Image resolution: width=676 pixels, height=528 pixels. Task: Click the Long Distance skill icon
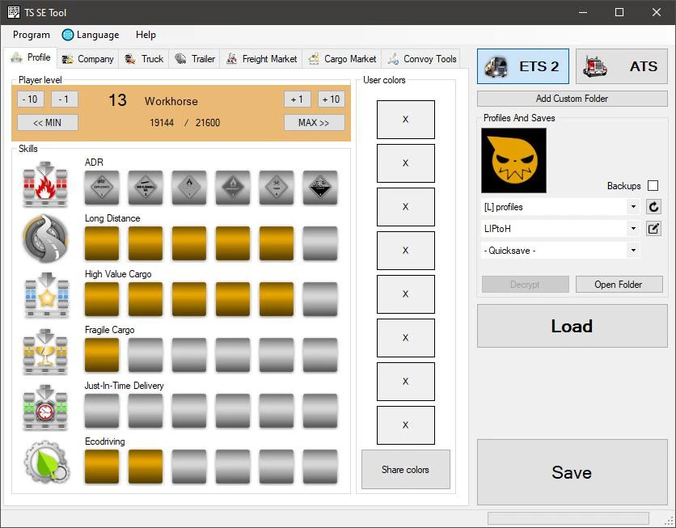[45, 239]
